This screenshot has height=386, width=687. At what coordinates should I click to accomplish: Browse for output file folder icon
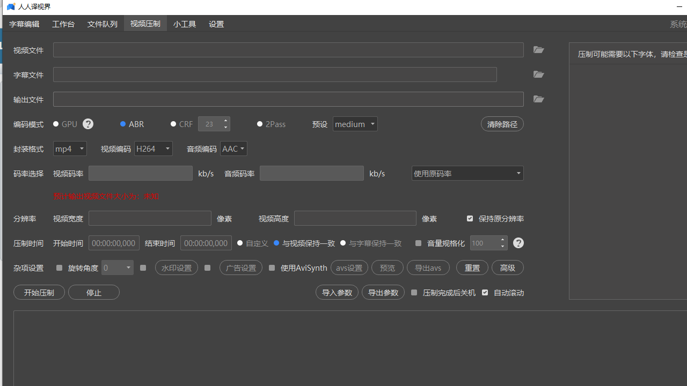pyautogui.click(x=539, y=99)
